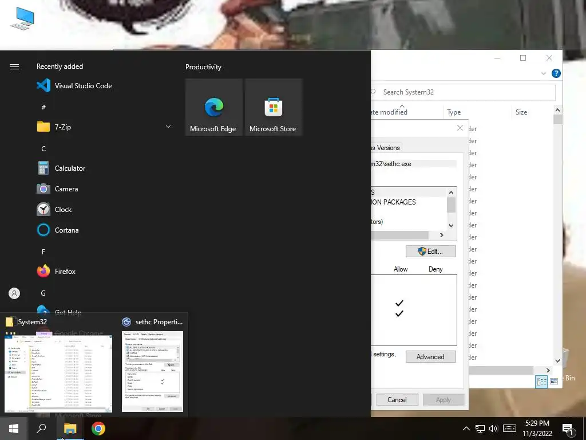Screen dimensions: 586x440
Task: Open the Clock app
Action: click(x=54, y=210)
